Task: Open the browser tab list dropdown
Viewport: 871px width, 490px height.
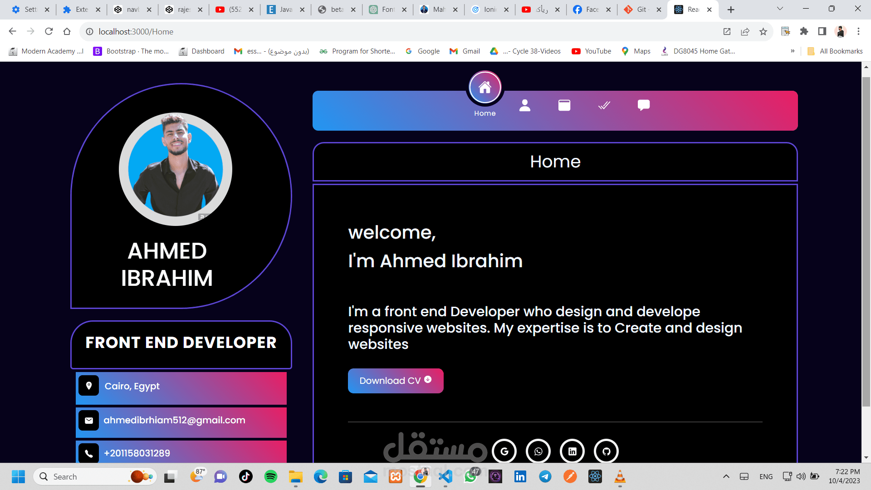Action: pyautogui.click(x=779, y=9)
